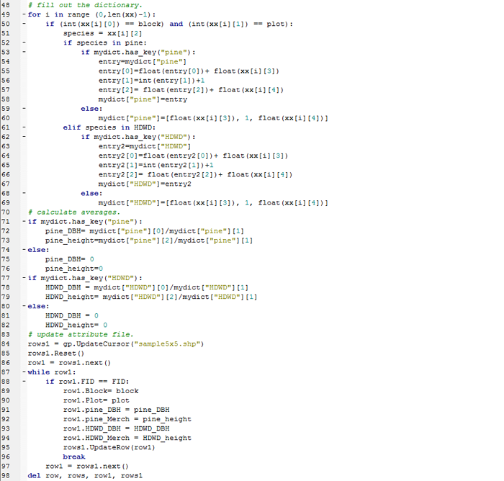This screenshot has height=481, width=504.
Task: Click the line 'row1.pine_DBH = pine_DBH'
Action: 117,410
